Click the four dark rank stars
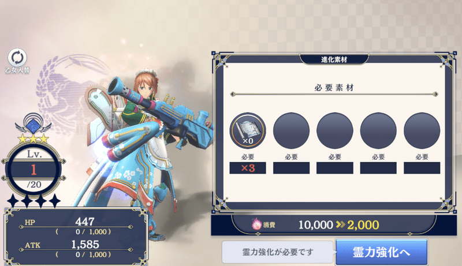This screenshot has width=462, height=266. 33,201
